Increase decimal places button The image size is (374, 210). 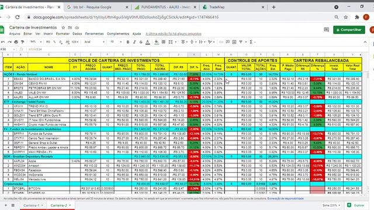tap(68, 42)
